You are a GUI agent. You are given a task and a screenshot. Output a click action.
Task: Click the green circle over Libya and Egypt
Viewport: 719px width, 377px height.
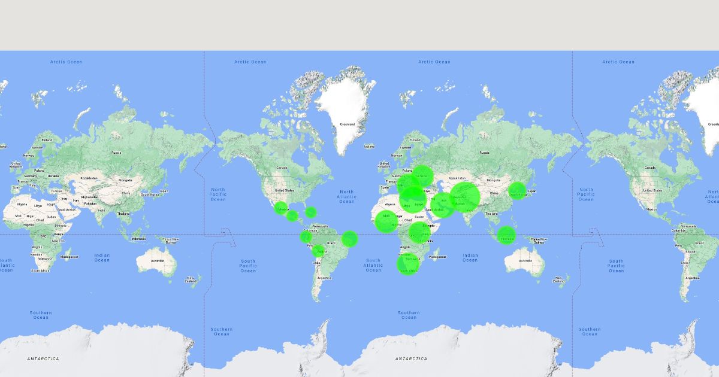[413, 200]
